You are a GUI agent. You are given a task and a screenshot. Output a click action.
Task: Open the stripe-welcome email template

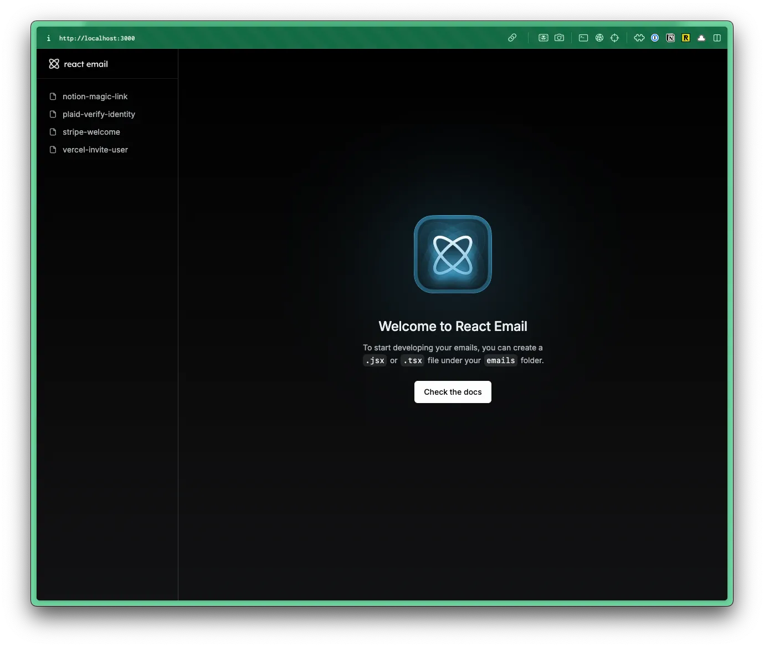pos(91,132)
